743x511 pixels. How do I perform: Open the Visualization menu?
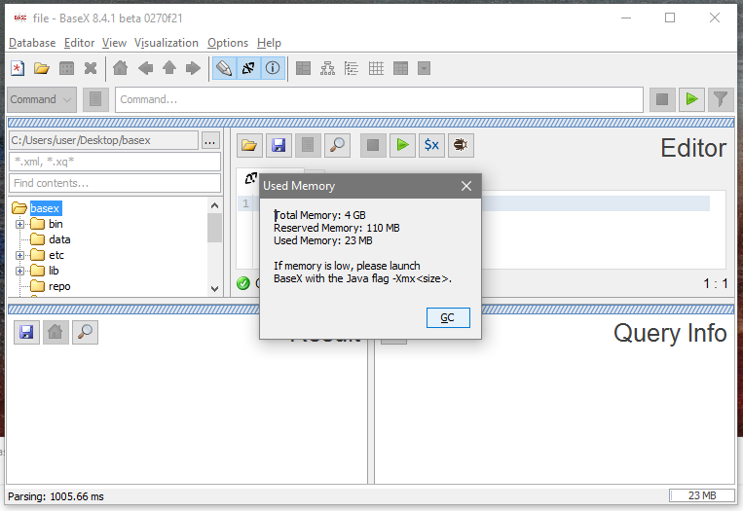(167, 43)
